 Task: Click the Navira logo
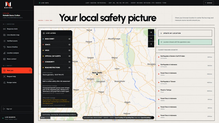(8, 5)
